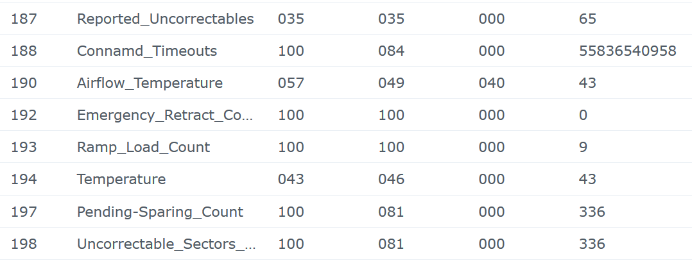Viewport: 692px width, 270px height.
Task: Select attribute ID 190
Action: pos(24,83)
